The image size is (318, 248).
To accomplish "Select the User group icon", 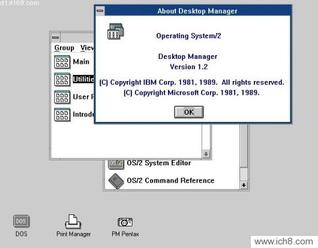I will (62, 97).
